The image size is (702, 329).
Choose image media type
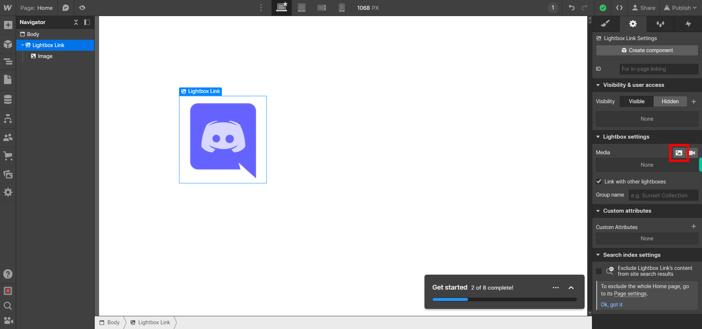point(679,153)
